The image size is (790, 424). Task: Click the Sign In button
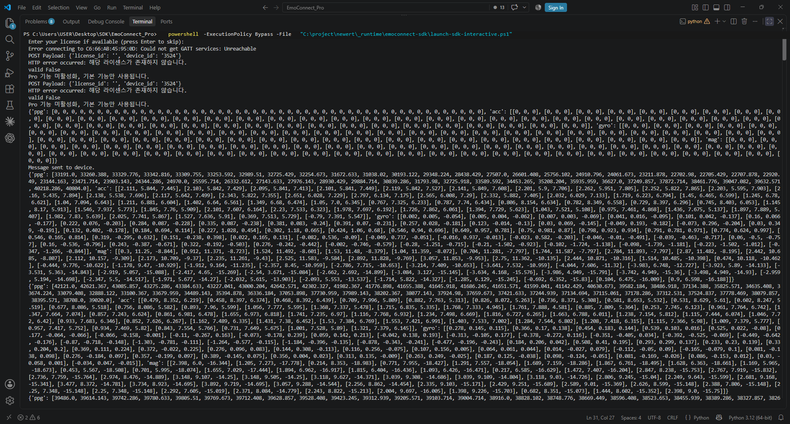pos(555,7)
